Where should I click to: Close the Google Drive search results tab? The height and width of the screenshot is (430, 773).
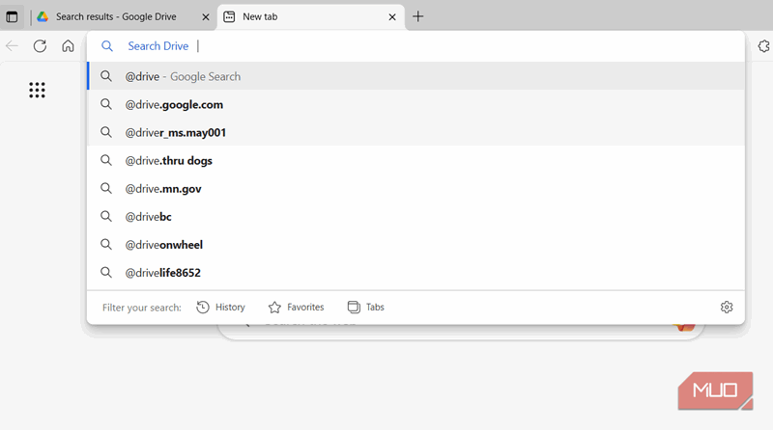[206, 17]
